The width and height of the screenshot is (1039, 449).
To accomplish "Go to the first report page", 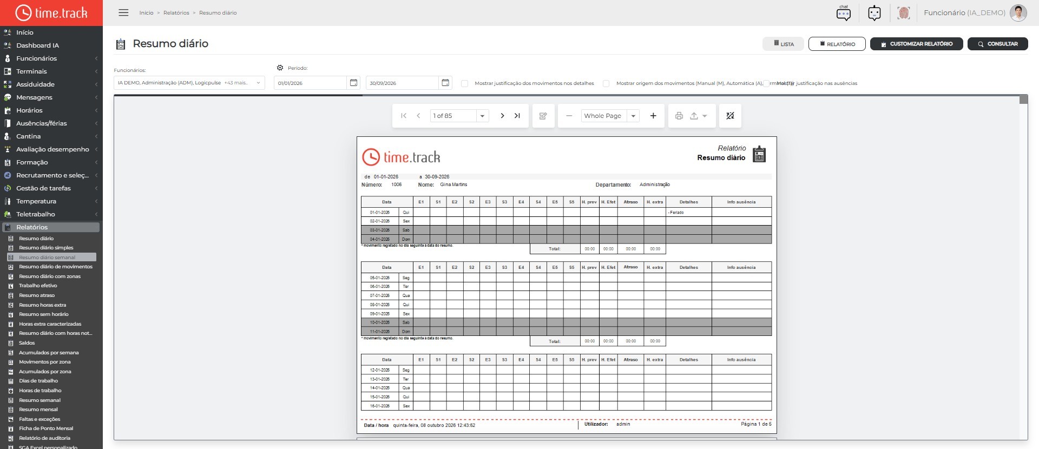I will click(404, 116).
